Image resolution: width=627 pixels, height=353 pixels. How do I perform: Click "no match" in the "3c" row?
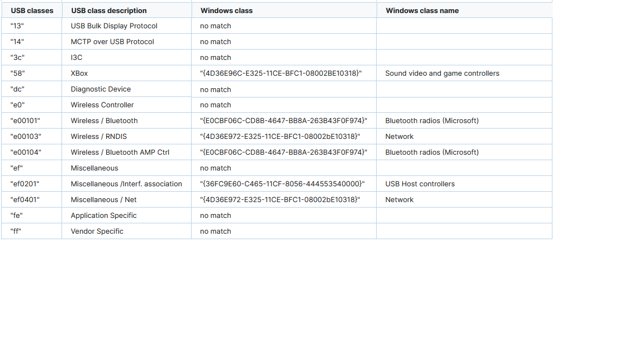216,58
